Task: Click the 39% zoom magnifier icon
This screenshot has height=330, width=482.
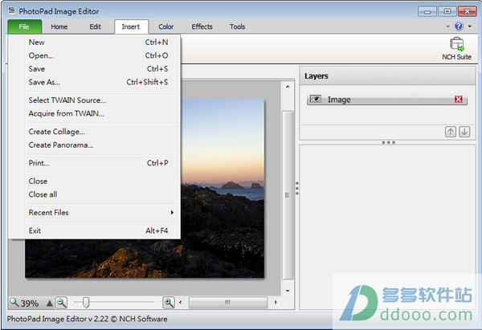Action: point(14,303)
